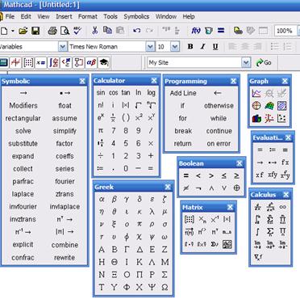Open the Edit menu
Screen dimensions: 300x300
click(x=26, y=16)
